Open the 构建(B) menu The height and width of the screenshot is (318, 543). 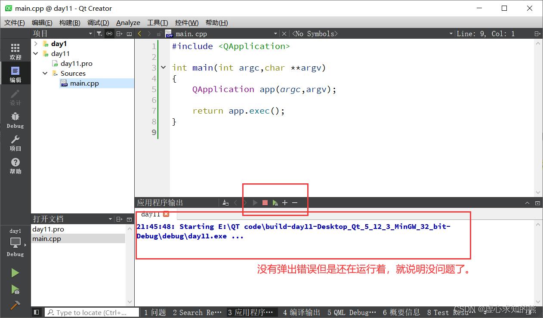pos(70,23)
